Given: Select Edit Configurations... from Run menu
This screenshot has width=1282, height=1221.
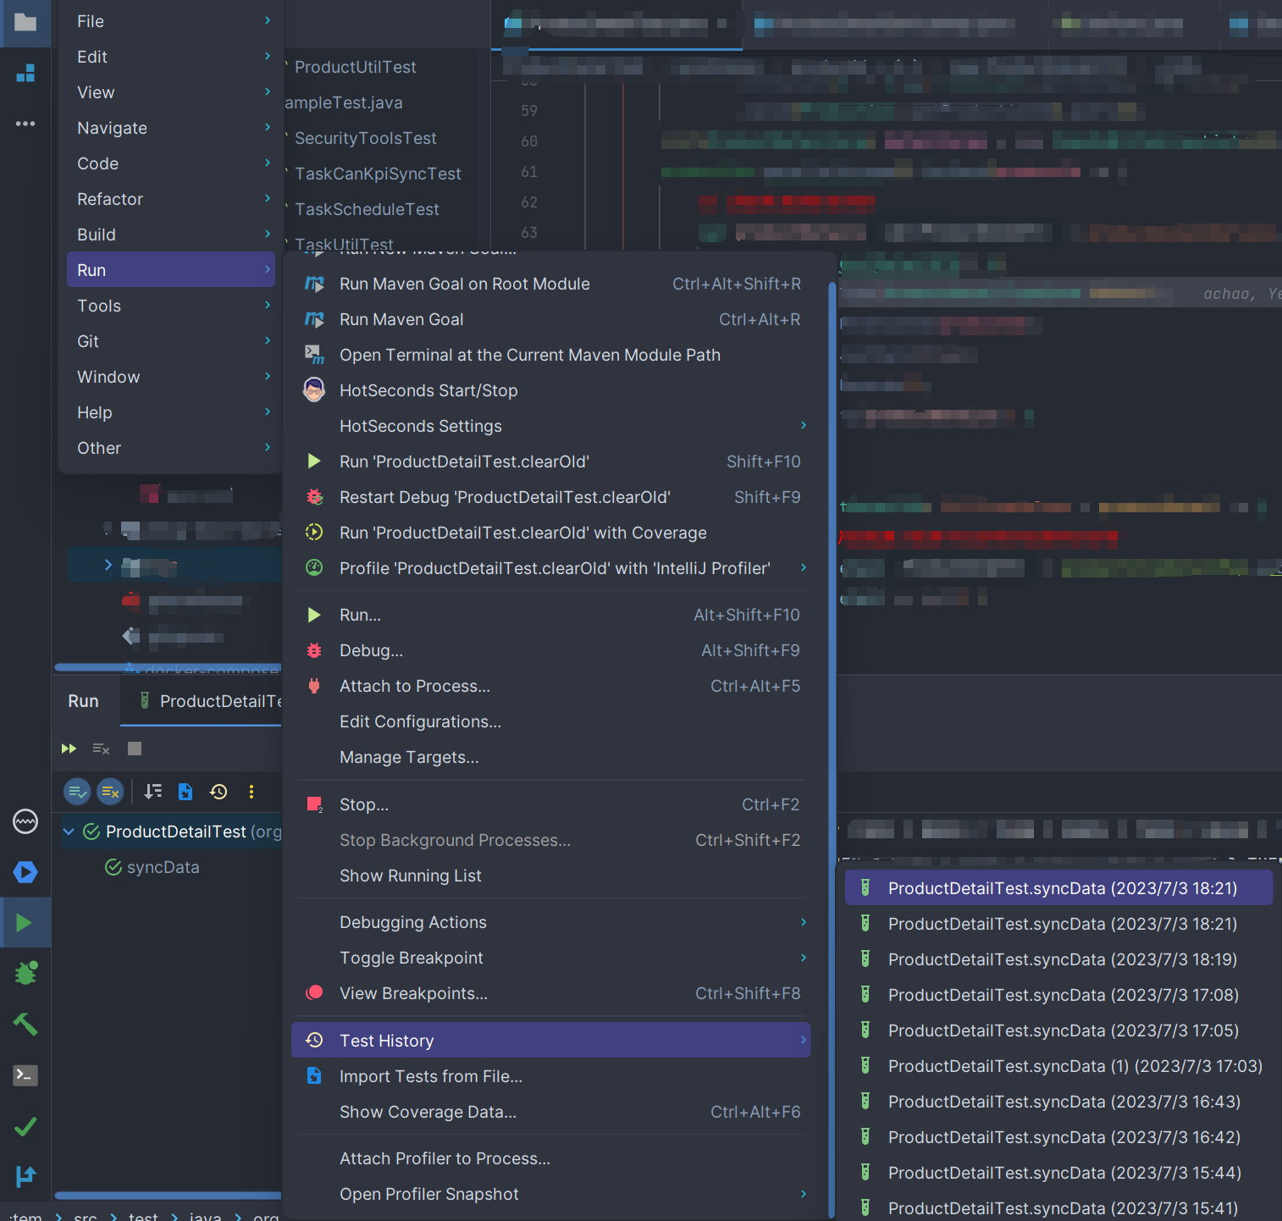Looking at the screenshot, I should tap(420, 721).
